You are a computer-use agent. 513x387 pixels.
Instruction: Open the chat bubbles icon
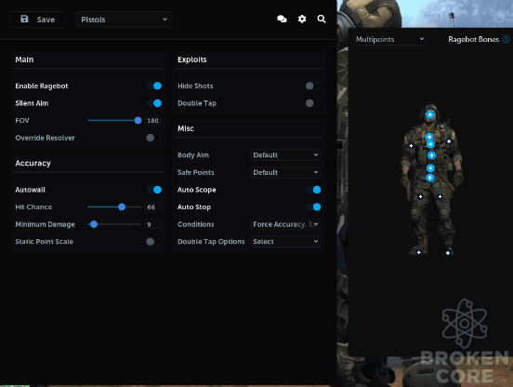tap(282, 19)
